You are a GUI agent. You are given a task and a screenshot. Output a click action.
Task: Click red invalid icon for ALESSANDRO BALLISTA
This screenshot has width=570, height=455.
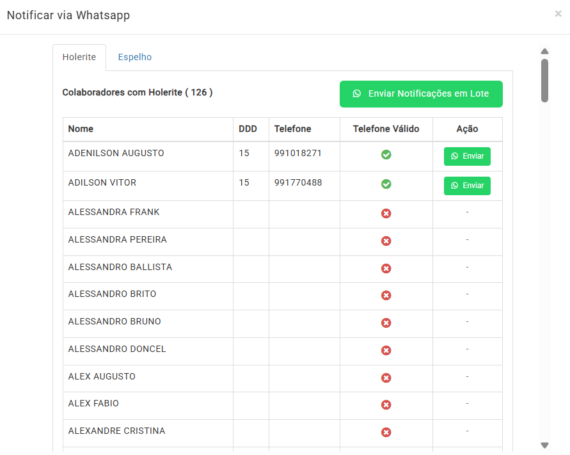[x=386, y=269]
